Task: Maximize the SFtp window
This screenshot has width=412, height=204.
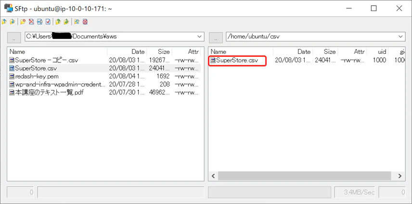Action: 373,8
